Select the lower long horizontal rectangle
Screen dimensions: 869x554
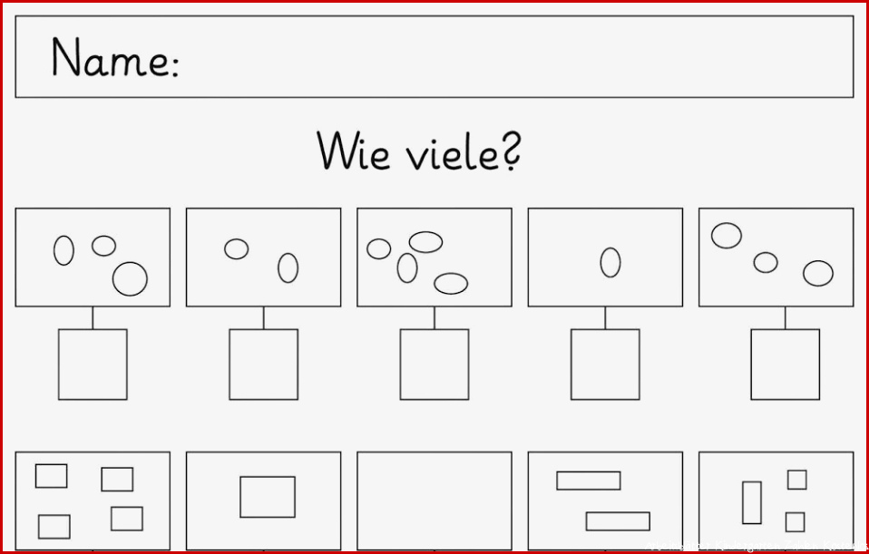click(618, 521)
